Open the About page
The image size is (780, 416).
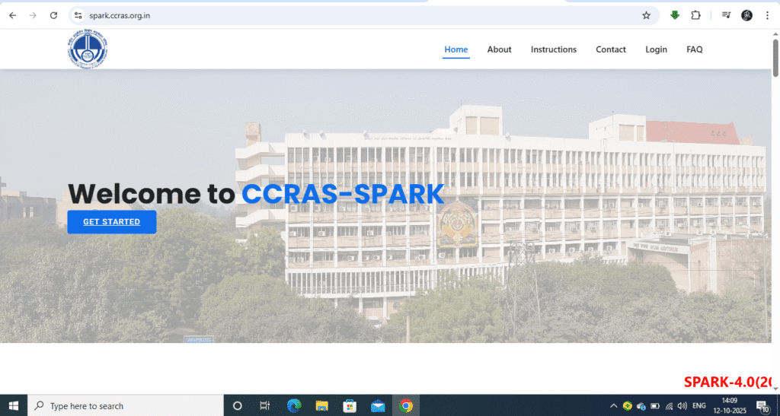(499, 49)
